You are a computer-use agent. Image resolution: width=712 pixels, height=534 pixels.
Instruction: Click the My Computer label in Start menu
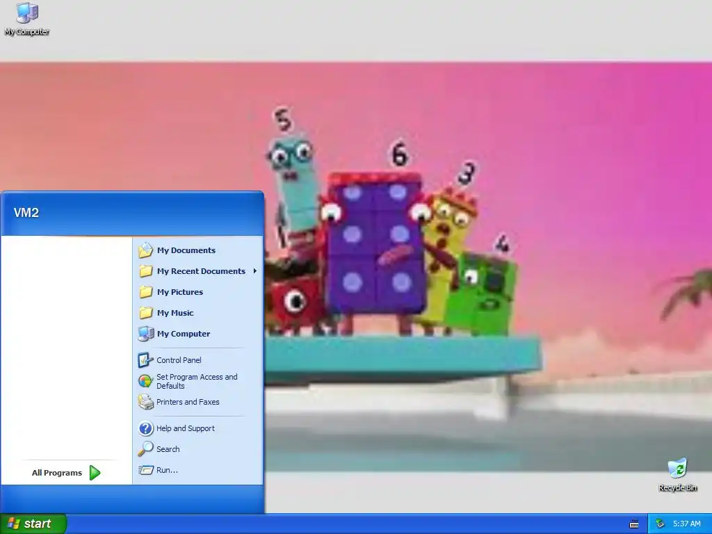pos(184,334)
